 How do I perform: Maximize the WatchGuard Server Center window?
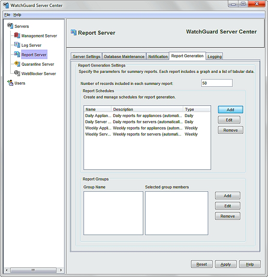tap(243, 4)
